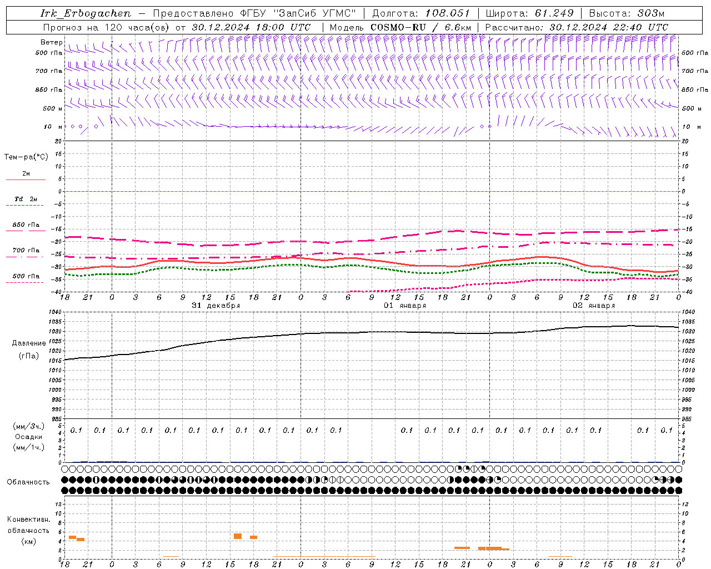Click the 700 гПа entry in temperature legend

(x=26, y=251)
